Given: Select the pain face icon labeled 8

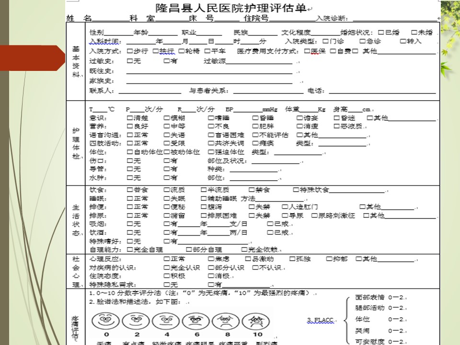Looking at the screenshot, I should [226, 321].
